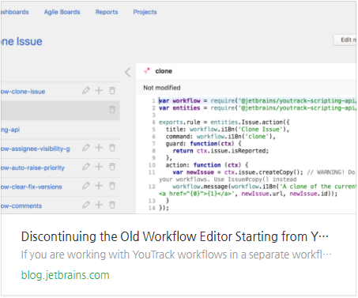Screen dimensions: 358x298
Task: Open the article about Discontinuing the Old Workflow Editor
Action: pos(175,236)
